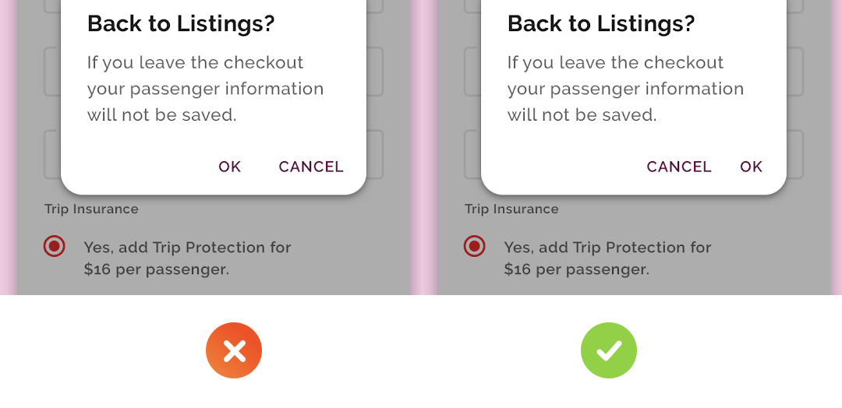842x408 pixels.
Task: Choose CANCEL in the left dialog
Action: [x=311, y=167]
